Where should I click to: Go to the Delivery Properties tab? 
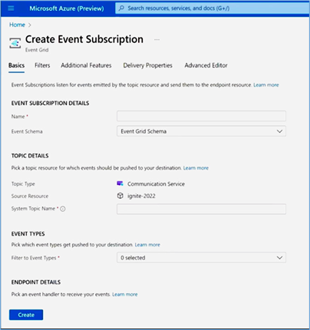[147, 65]
